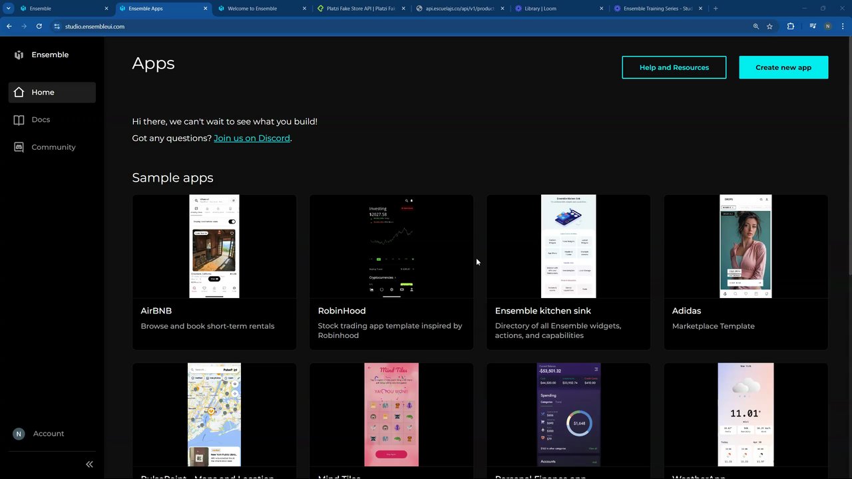Click the zoom magnifier icon in address bar
The width and height of the screenshot is (852, 479).
coord(756,27)
